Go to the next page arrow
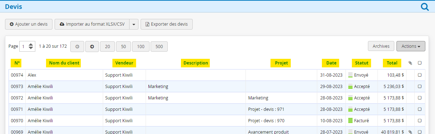Screen dimensions: 435x134 [x=92, y=46]
